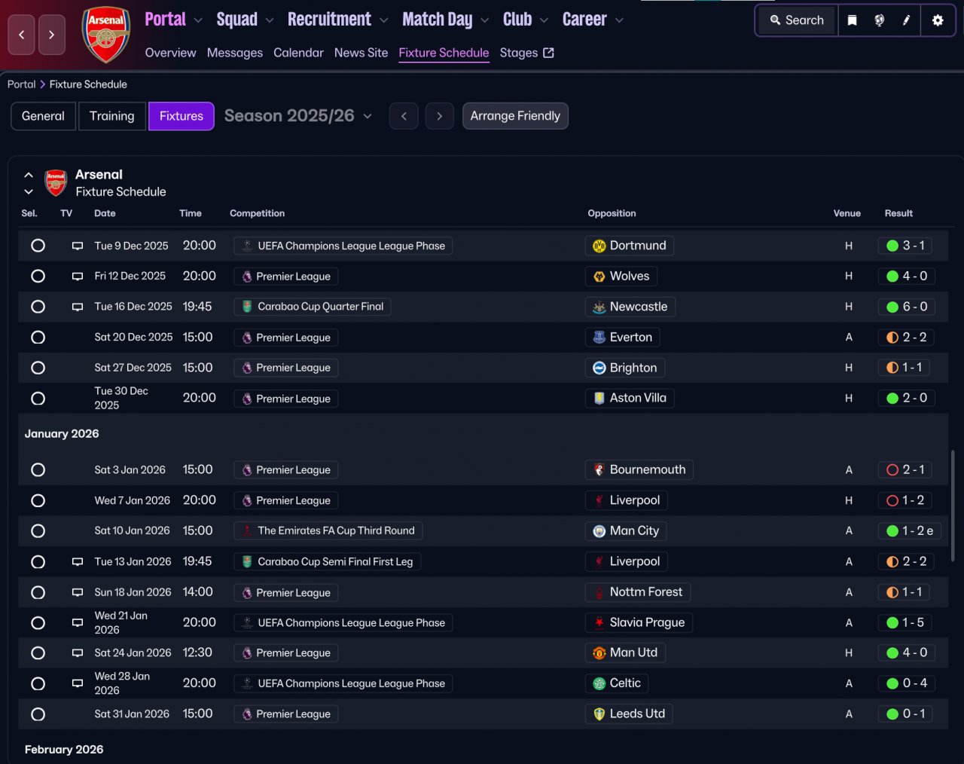Select the Brighton fixture radio button
The width and height of the screenshot is (964, 764).
click(x=38, y=368)
